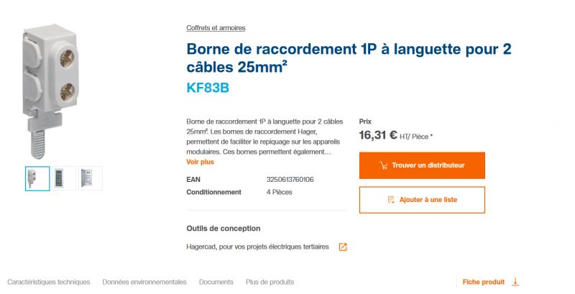Click the download arrow beside Fiche produit

[x=515, y=282]
